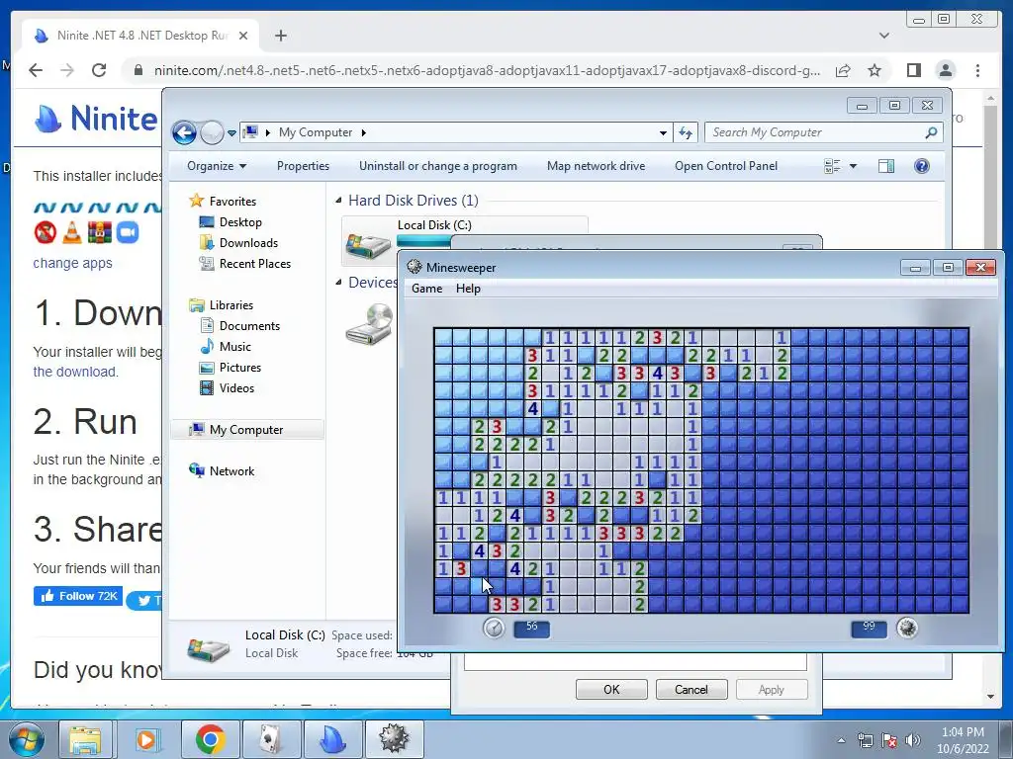Open the Organize dropdown menu
1013x759 pixels.
click(217, 166)
